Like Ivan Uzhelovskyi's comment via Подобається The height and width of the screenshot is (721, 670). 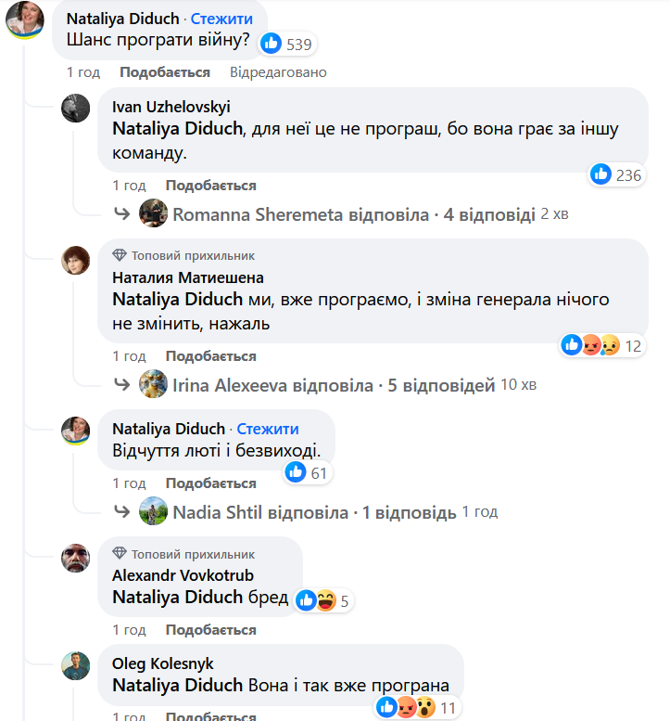coord(210,186)
